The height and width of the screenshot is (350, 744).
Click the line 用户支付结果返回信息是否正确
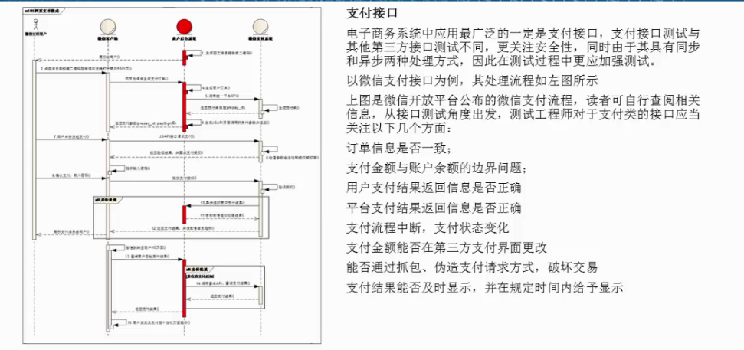click(x=434, y=188)
